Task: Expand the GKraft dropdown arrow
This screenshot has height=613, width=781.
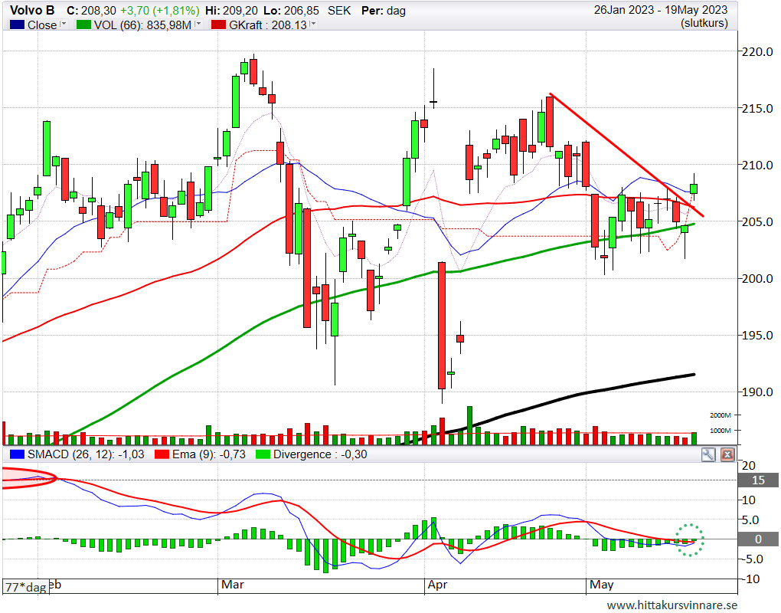Action: coord(313,24)
